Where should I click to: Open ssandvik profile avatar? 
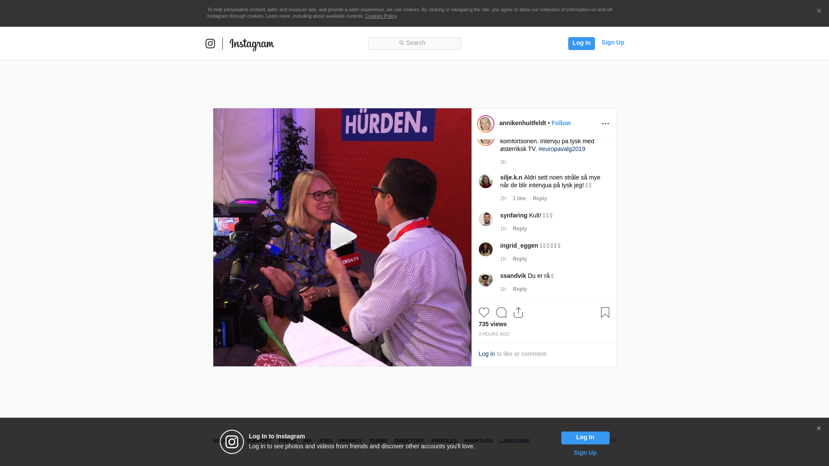click(486, 280)
